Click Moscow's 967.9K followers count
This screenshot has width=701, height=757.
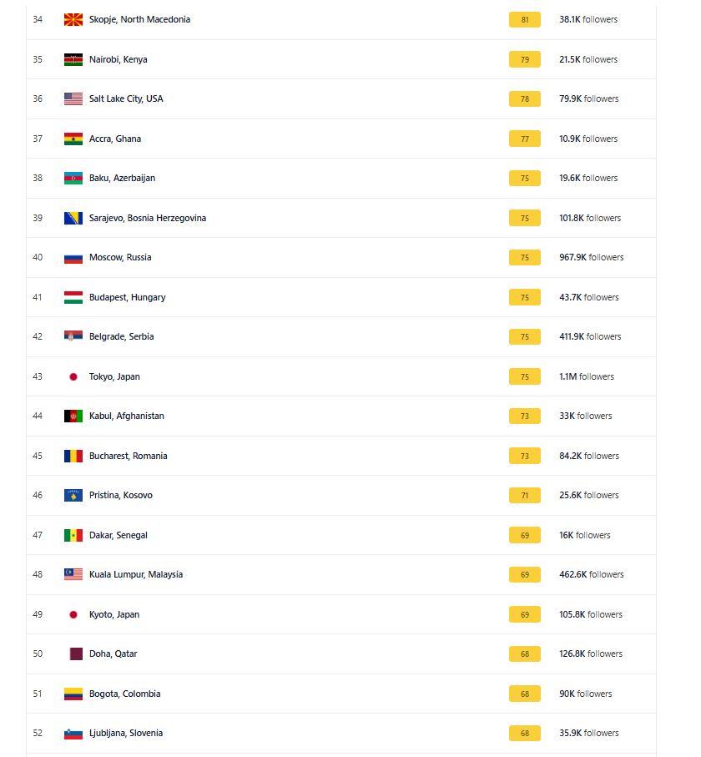click(591, 257)
